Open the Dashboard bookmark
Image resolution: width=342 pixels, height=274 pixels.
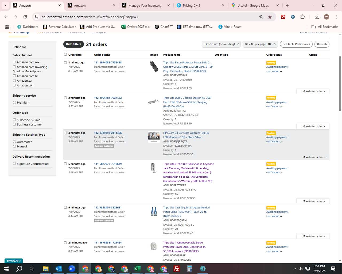[x=28, y=27]
